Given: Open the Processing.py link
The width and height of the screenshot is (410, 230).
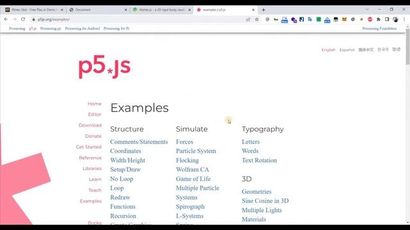Looking at the screenshot, I should pos(51,28).
